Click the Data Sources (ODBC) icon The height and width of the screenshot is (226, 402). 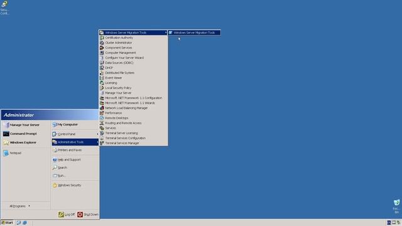[102, 63]
